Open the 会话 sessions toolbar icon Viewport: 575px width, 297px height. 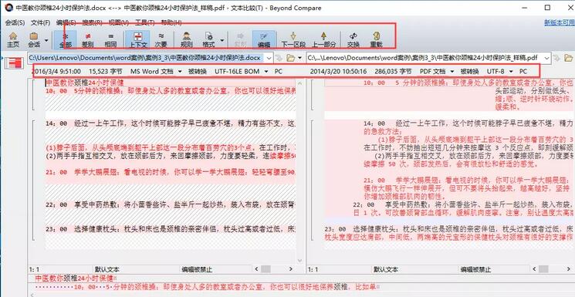click(34, 40)
